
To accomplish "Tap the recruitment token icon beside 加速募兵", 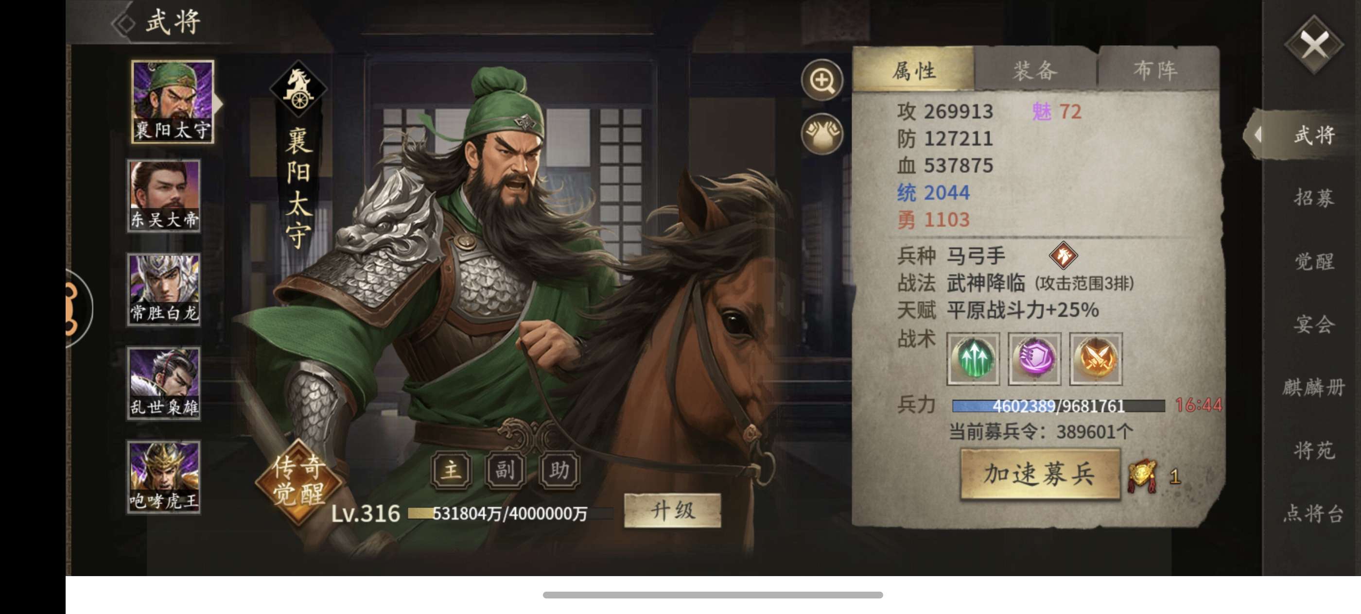I will pos(1143,475).
